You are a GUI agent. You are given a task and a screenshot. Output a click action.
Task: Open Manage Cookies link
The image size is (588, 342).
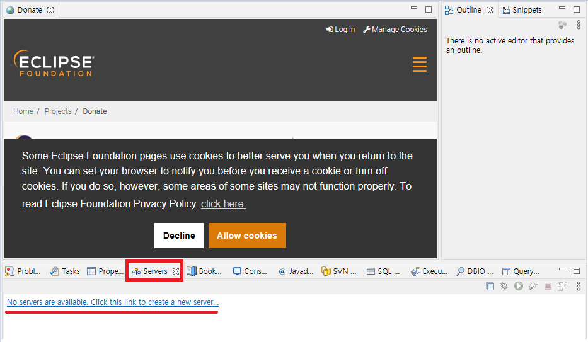(x=395, y=30)
